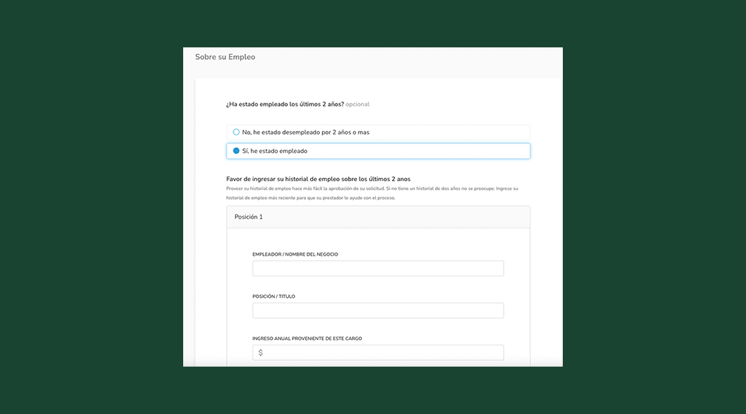Click the gray 'opcional' text
The width and height of the screenshot is (746, 414).
click(x=357, y=104)
